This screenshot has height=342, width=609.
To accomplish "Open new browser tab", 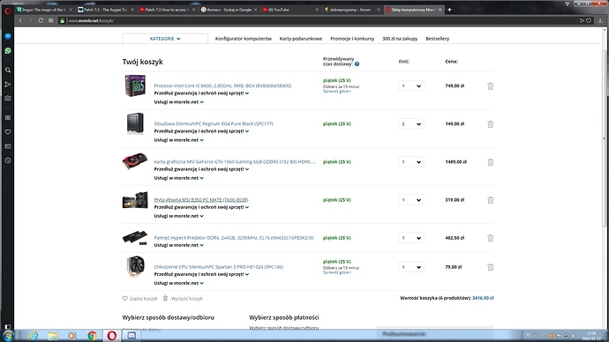I will tap(449, 10).
